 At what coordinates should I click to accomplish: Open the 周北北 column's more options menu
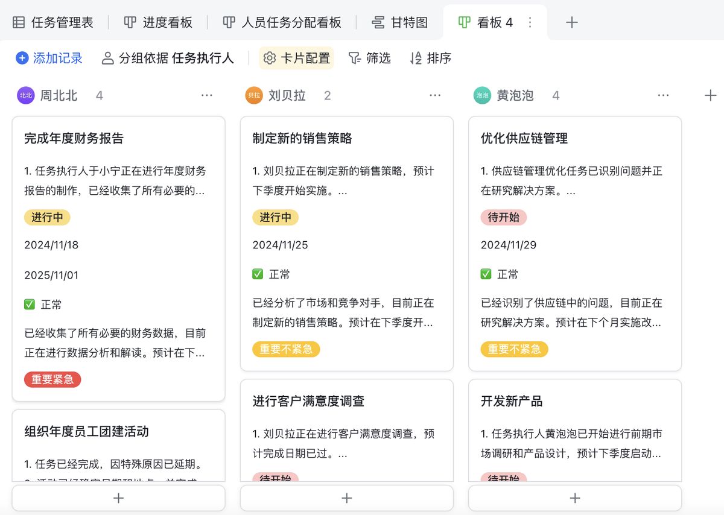point(207,95)
